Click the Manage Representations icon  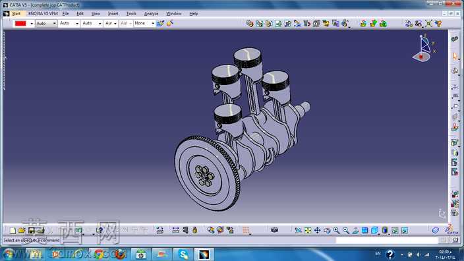335,23
